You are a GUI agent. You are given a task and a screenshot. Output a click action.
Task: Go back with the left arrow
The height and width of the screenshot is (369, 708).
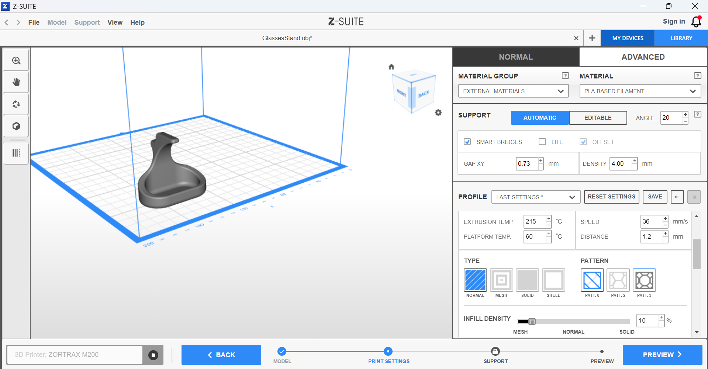[x=7, y=22]
